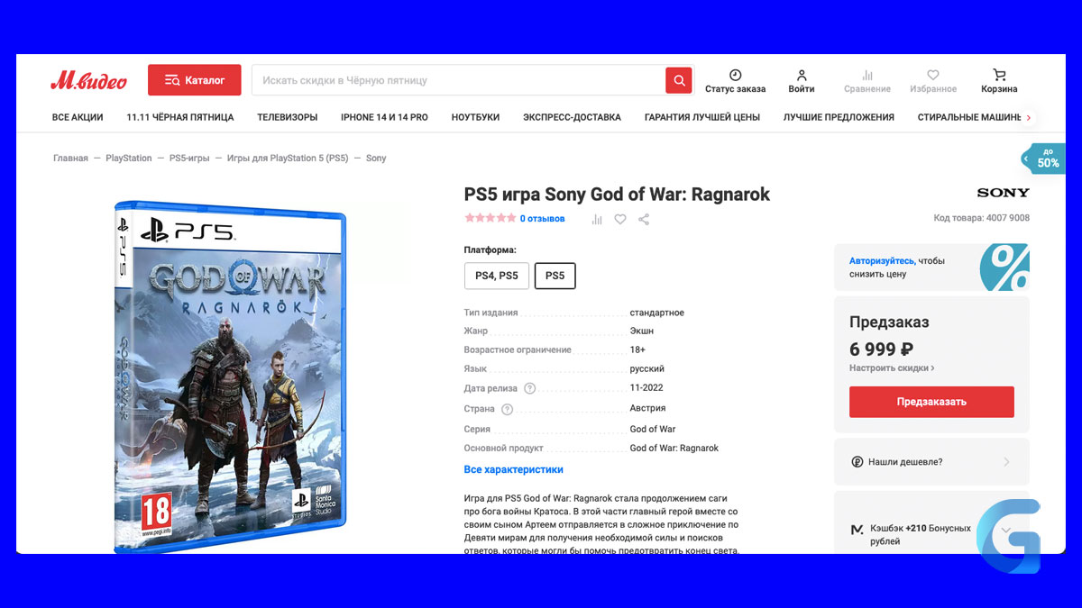Click the Предзаказать button
This screenshot has height=608, width=1082.
931,402
